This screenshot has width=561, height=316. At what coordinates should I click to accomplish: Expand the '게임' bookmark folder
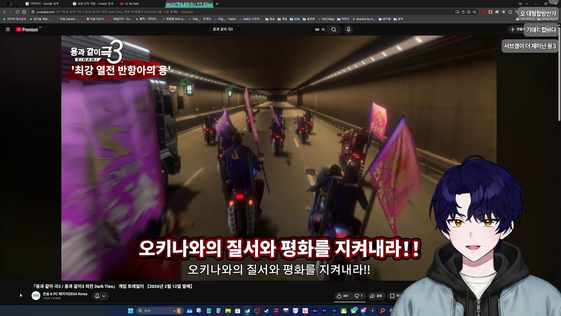[283, 19]
